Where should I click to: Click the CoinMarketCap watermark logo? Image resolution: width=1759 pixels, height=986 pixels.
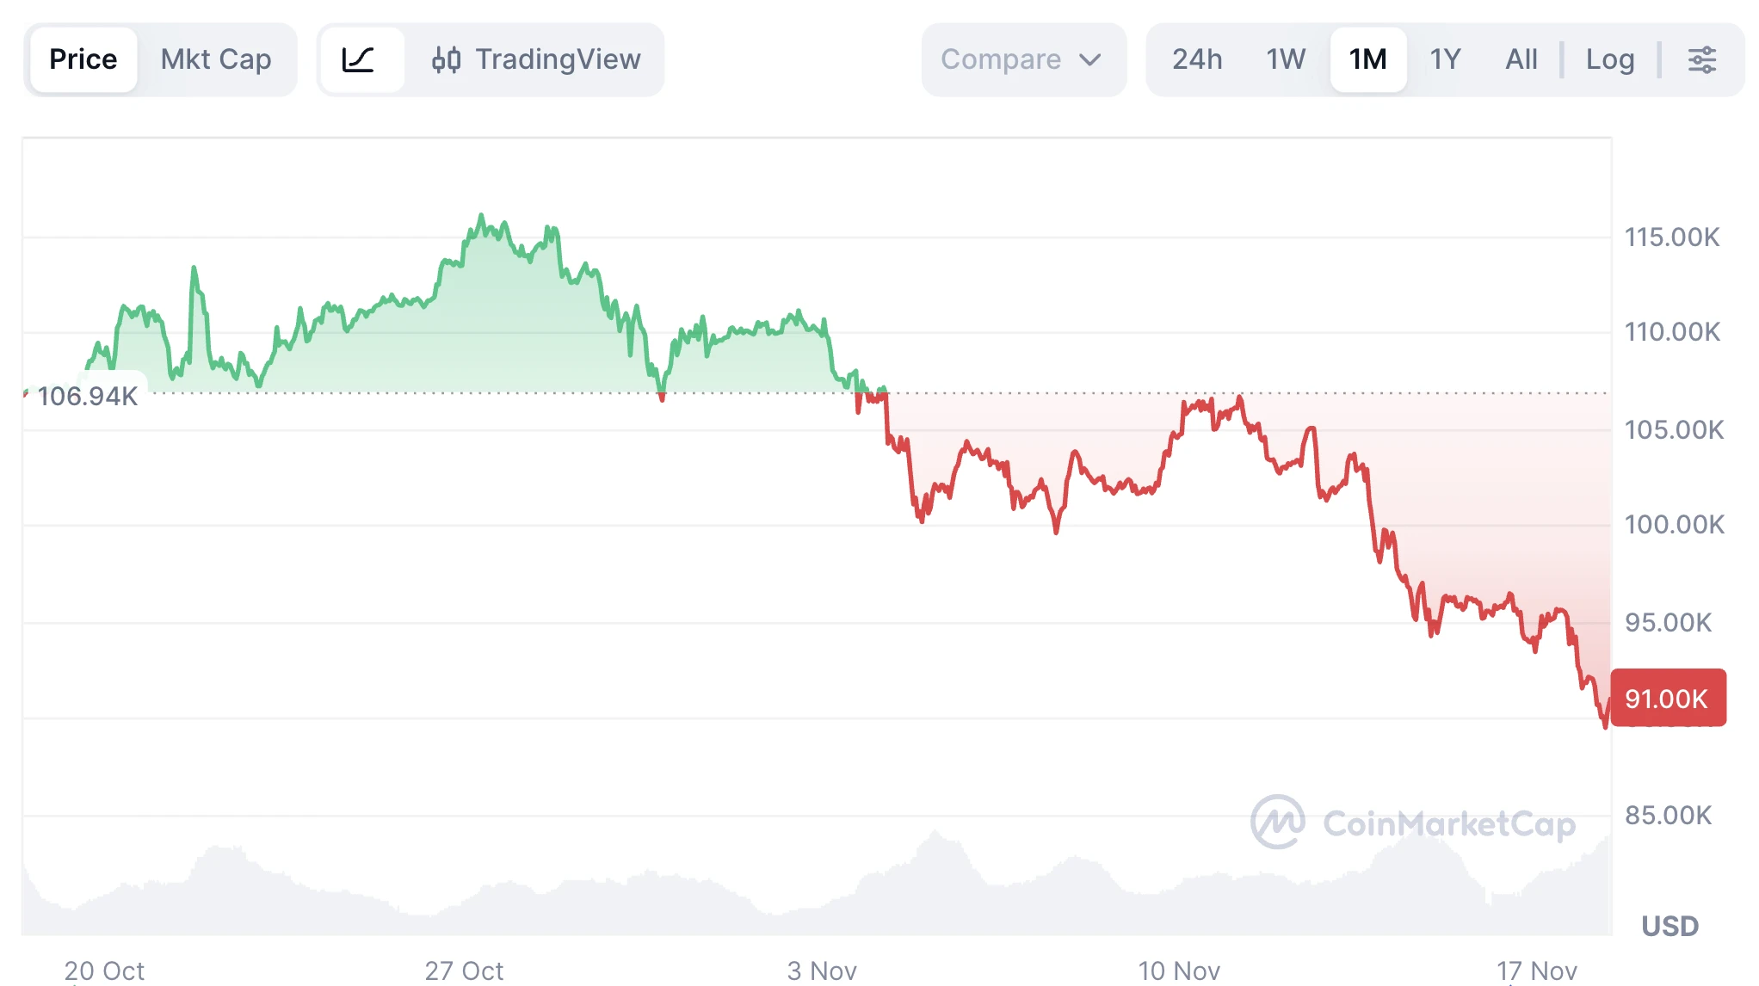(x=1277, y=822)
